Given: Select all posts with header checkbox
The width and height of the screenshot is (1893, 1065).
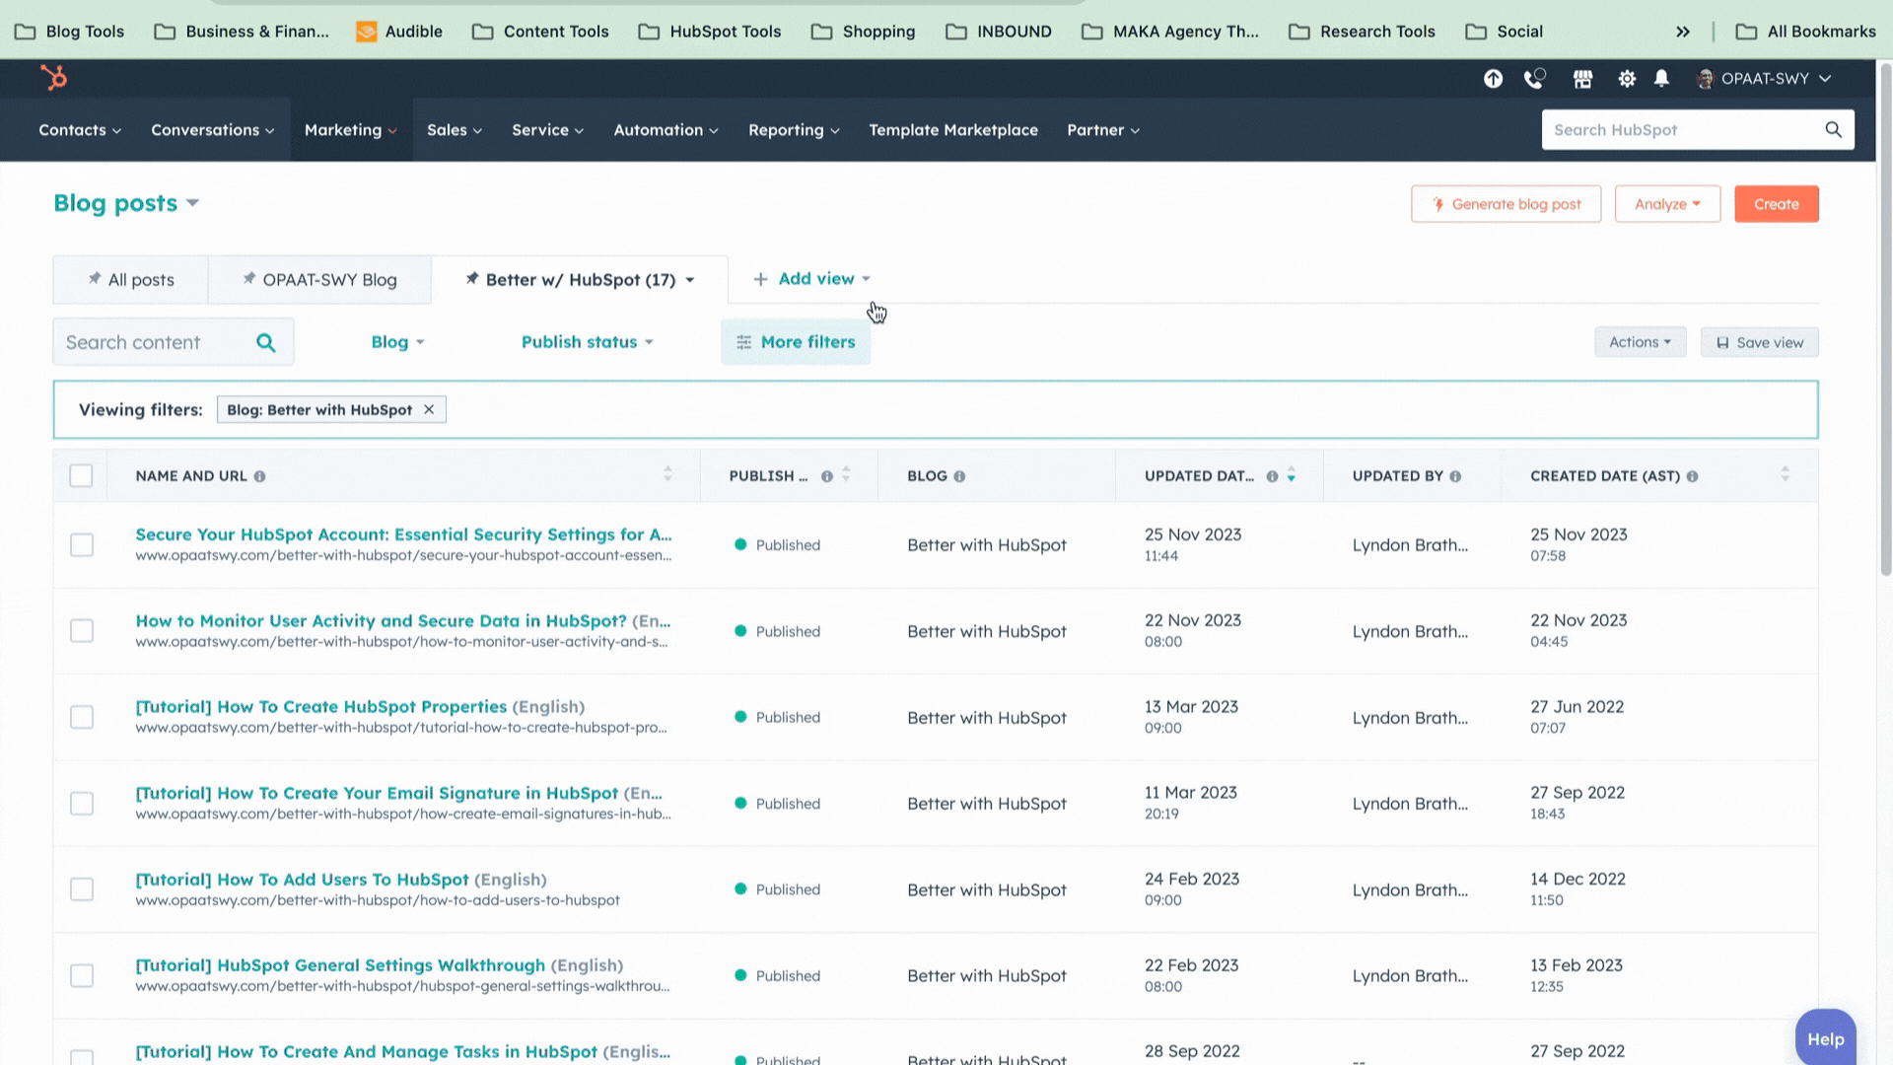Looking at the screenshot, I should pyautogui.click(x=82, y=475).
